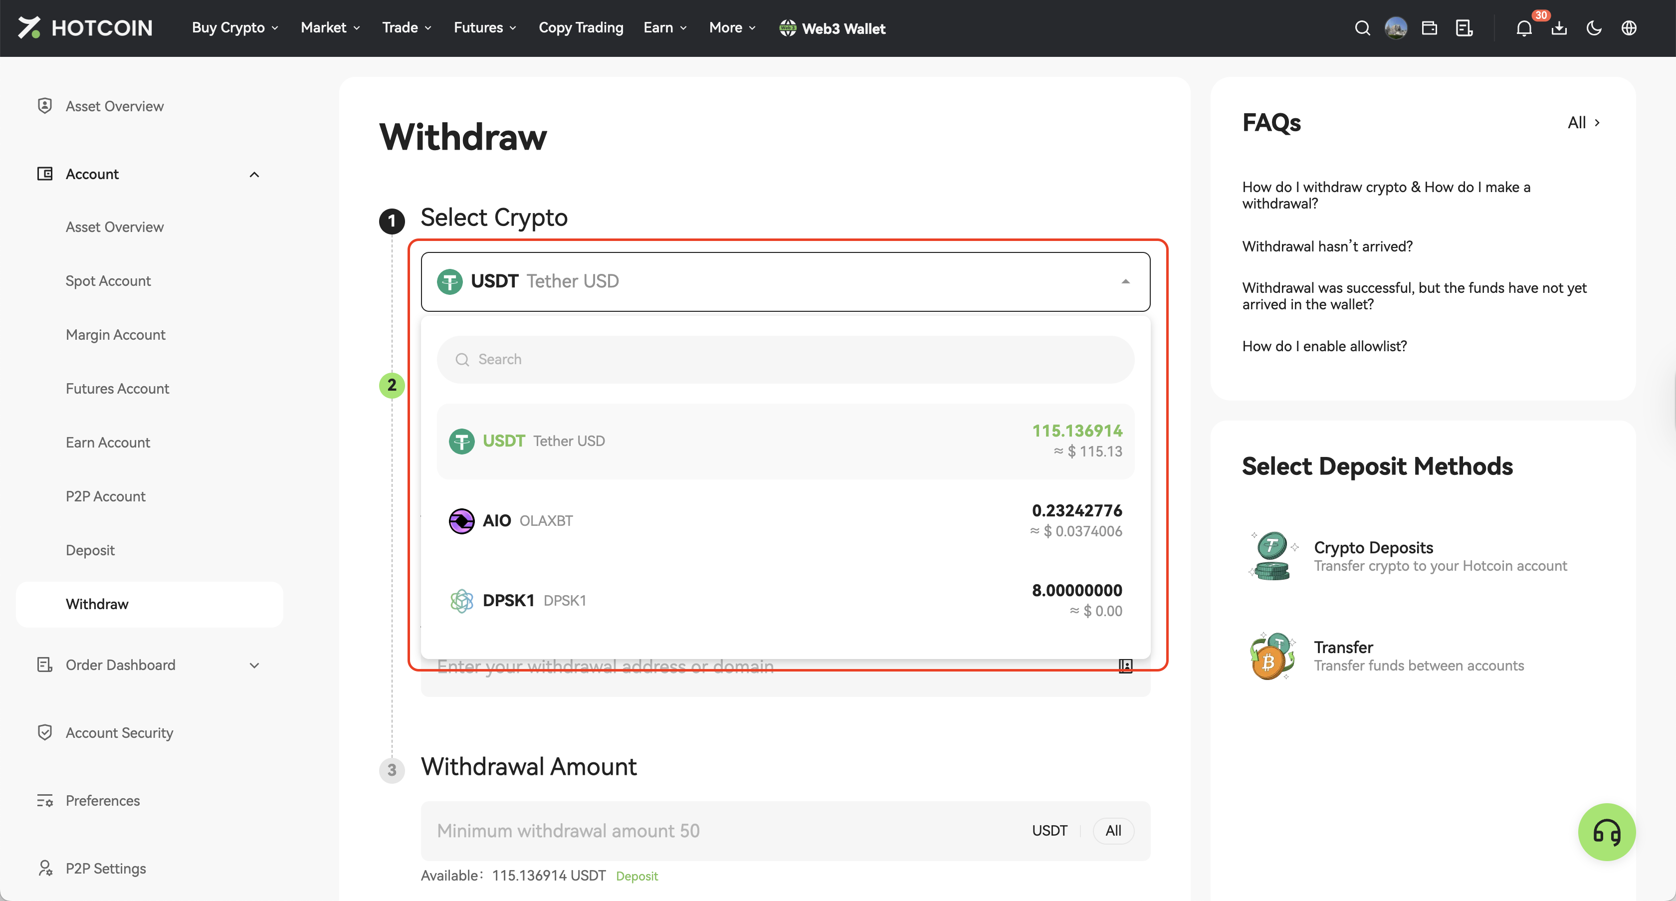
Task: Click the green Deposit link
Action: [x=636, y=876]
